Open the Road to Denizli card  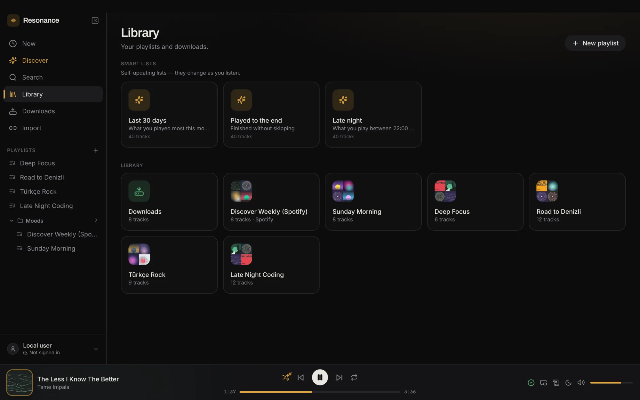click(577, 202)
